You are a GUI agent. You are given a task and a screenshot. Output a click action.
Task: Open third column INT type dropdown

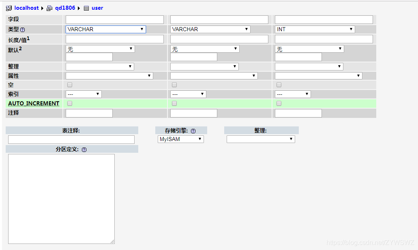click(315, 29)
